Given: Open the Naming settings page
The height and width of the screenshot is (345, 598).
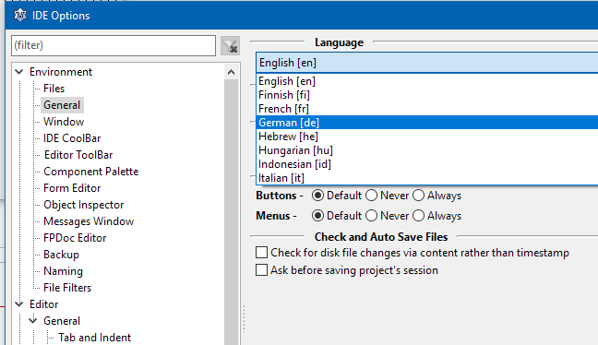Looking at the screenshot, I should tap(63, 271).
